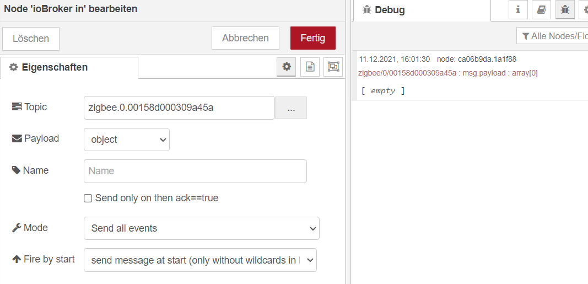Click the Fertig button
The height and width of the screenshot is (284, 588).
point(312,38)
